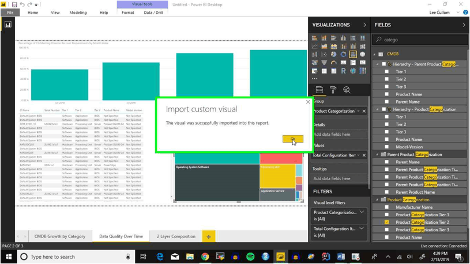Select the ArcGIS Maps visual

353,71
